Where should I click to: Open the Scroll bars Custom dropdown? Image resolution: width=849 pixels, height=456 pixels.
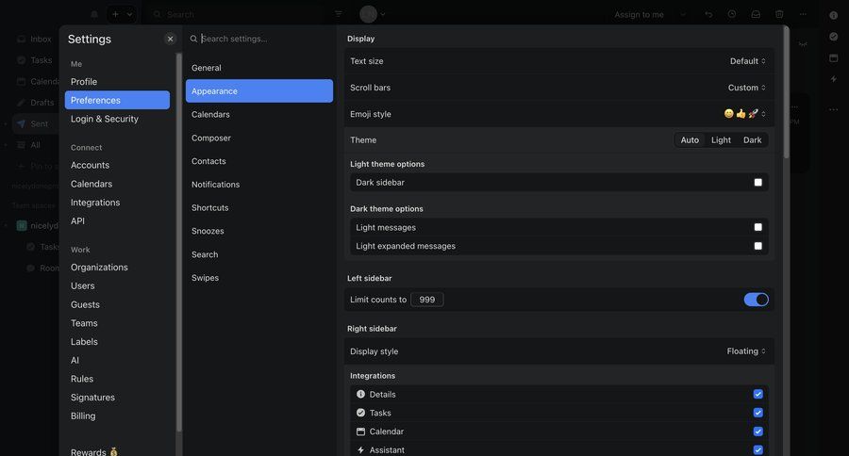point(747,88)
